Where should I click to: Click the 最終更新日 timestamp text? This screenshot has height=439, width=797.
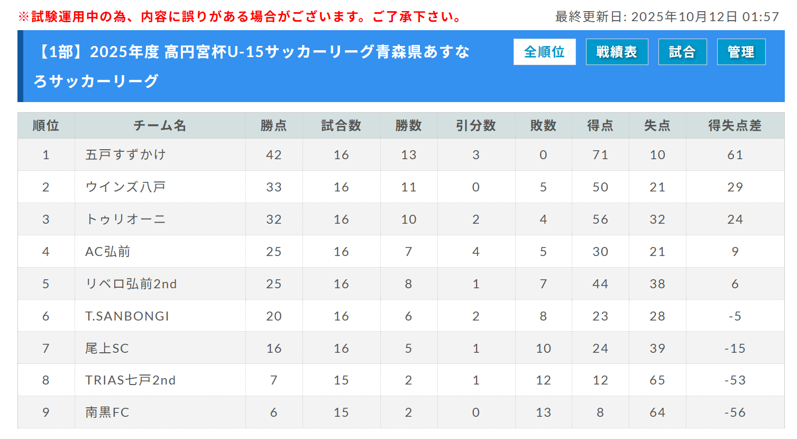click(667, 17)
